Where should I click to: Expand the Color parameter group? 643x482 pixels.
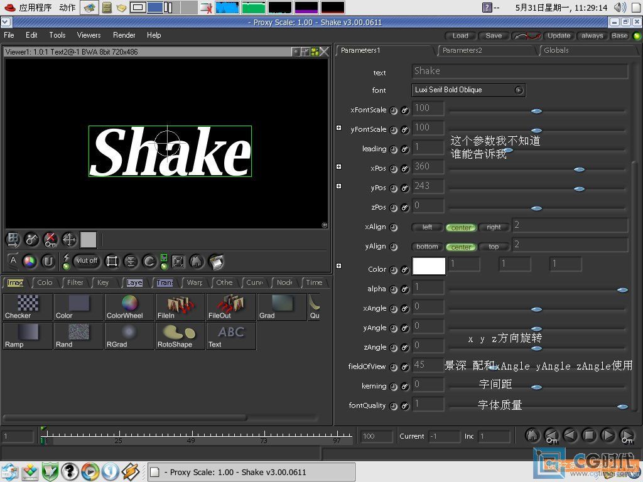[x=338, y=266]
